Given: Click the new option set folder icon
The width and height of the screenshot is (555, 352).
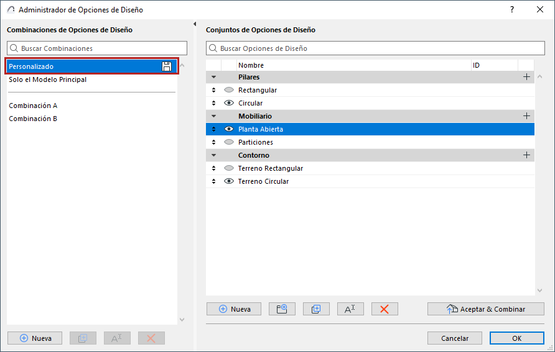Looking at the screenshot, I should (282, 309).
